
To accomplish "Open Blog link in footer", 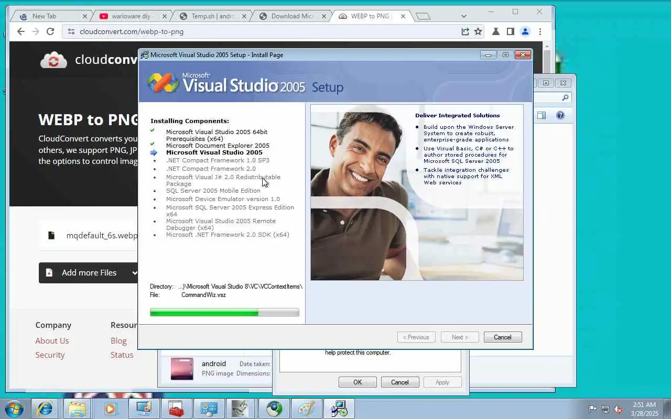I will point(118,340).
